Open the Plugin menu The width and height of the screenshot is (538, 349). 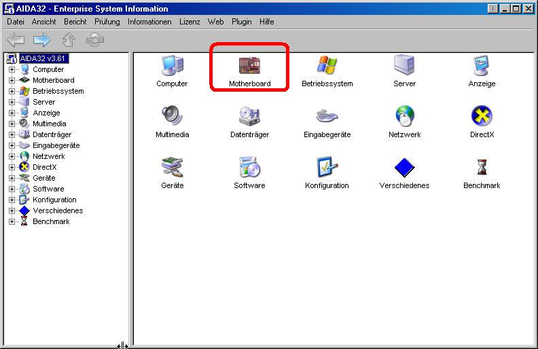pos(241,22)
